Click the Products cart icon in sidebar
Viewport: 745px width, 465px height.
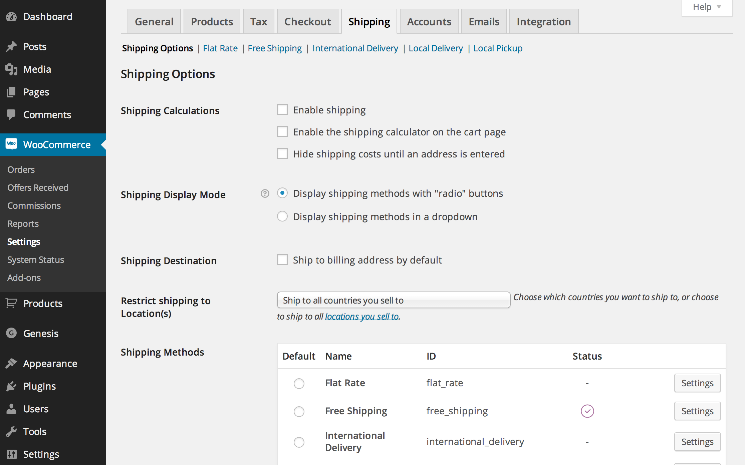(11, 303)
